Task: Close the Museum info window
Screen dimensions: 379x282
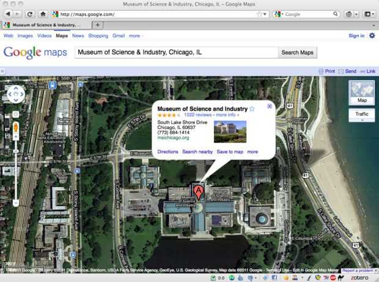Action: (x=270, y=106)
